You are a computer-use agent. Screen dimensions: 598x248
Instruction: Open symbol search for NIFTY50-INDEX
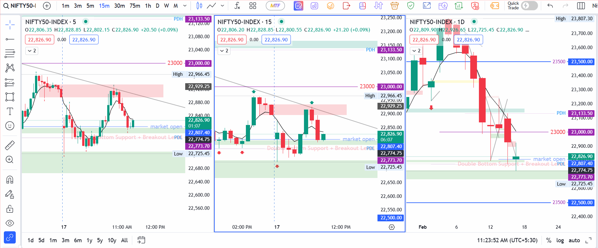20,6
